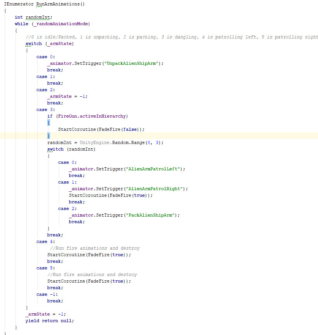
Task: Click the break; under case -1
Action: pyautogui.click(x=55, y=301)
